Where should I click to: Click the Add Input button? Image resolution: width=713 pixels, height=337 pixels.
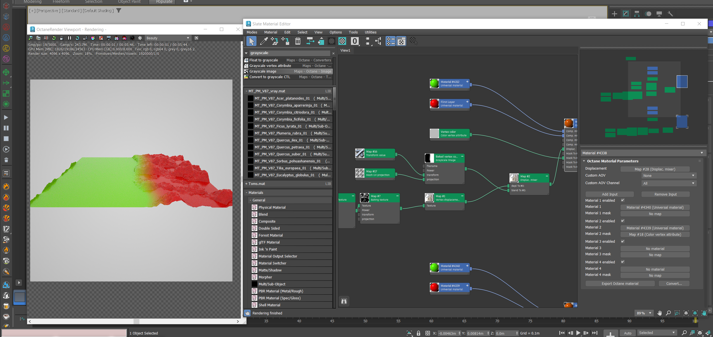(609, 194)
